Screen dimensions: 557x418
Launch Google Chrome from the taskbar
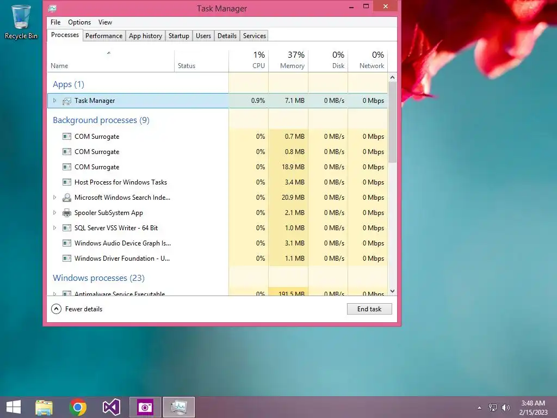click(78, 407)
